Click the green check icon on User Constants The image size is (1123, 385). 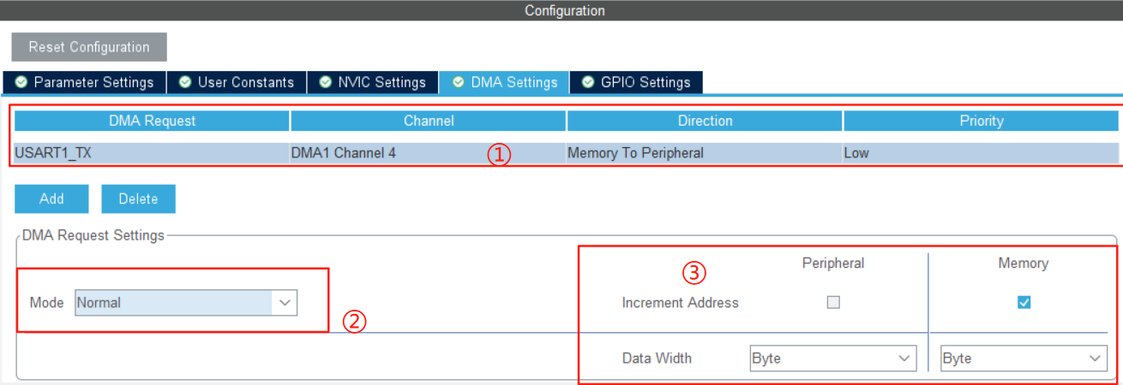[185, 82]
